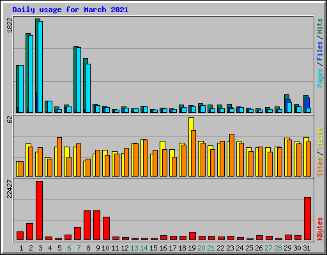
Task: Click day label 11 on the x-axis
Action: 115,248
